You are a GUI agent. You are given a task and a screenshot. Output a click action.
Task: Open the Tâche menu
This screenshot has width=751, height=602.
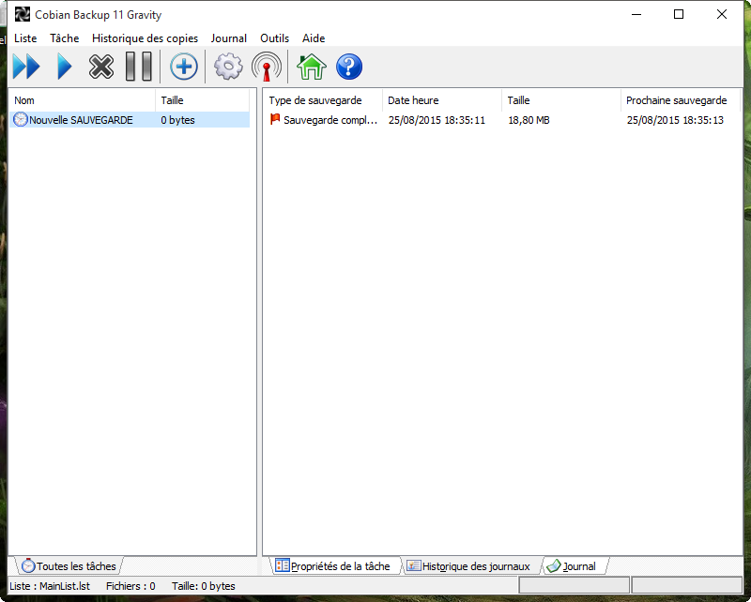64,38
